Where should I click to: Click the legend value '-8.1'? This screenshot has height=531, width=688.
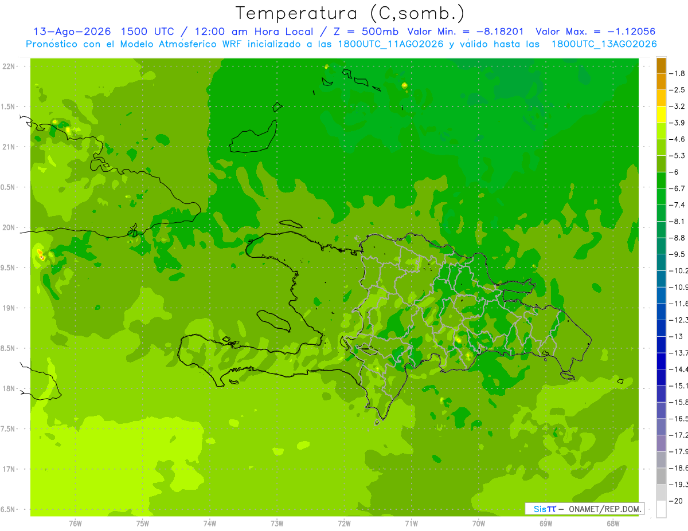click(677, 221)
